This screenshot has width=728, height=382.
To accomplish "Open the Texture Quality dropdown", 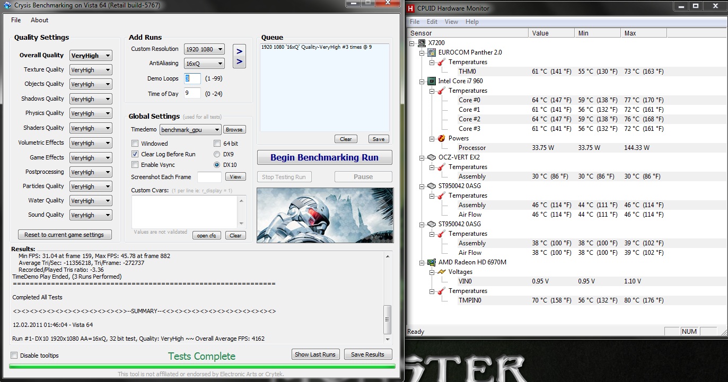I will (91, 70).
